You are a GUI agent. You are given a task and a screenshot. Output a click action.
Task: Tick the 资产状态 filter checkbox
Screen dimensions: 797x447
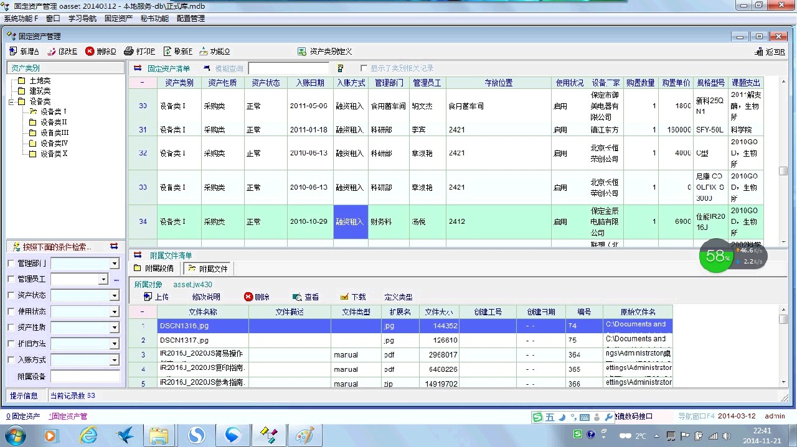[11, 295]
